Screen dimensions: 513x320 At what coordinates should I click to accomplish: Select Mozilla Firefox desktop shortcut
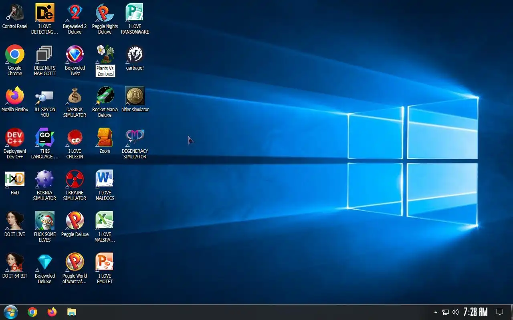click(15, 96)
